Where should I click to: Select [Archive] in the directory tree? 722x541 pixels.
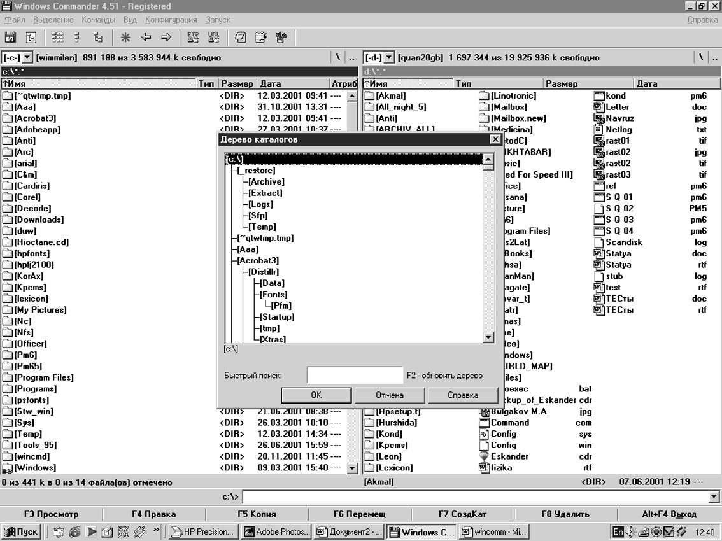(x=267, y=182)
